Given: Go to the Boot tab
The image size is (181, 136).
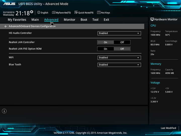Looking at the screenshot, I should tap(84, 20).
